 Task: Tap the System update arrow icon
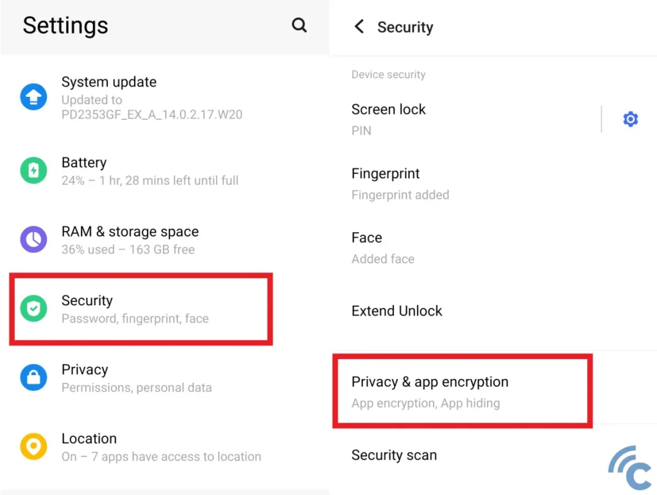(33, 97)
